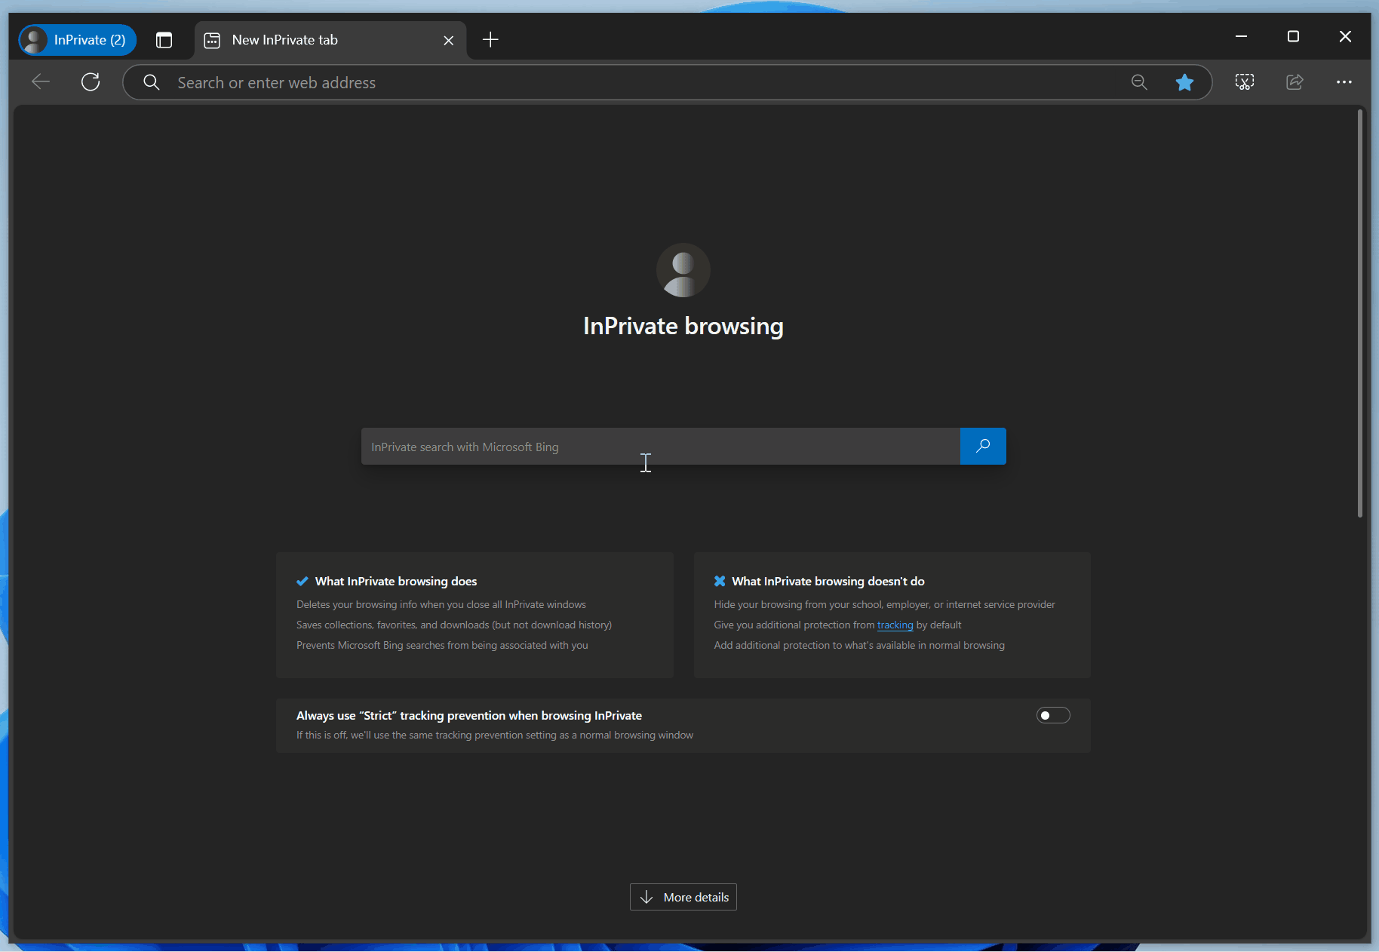Click the blue Bing search button
Image resolution: width=1379 pixels, height=952 pixels.
click(982, 447)
